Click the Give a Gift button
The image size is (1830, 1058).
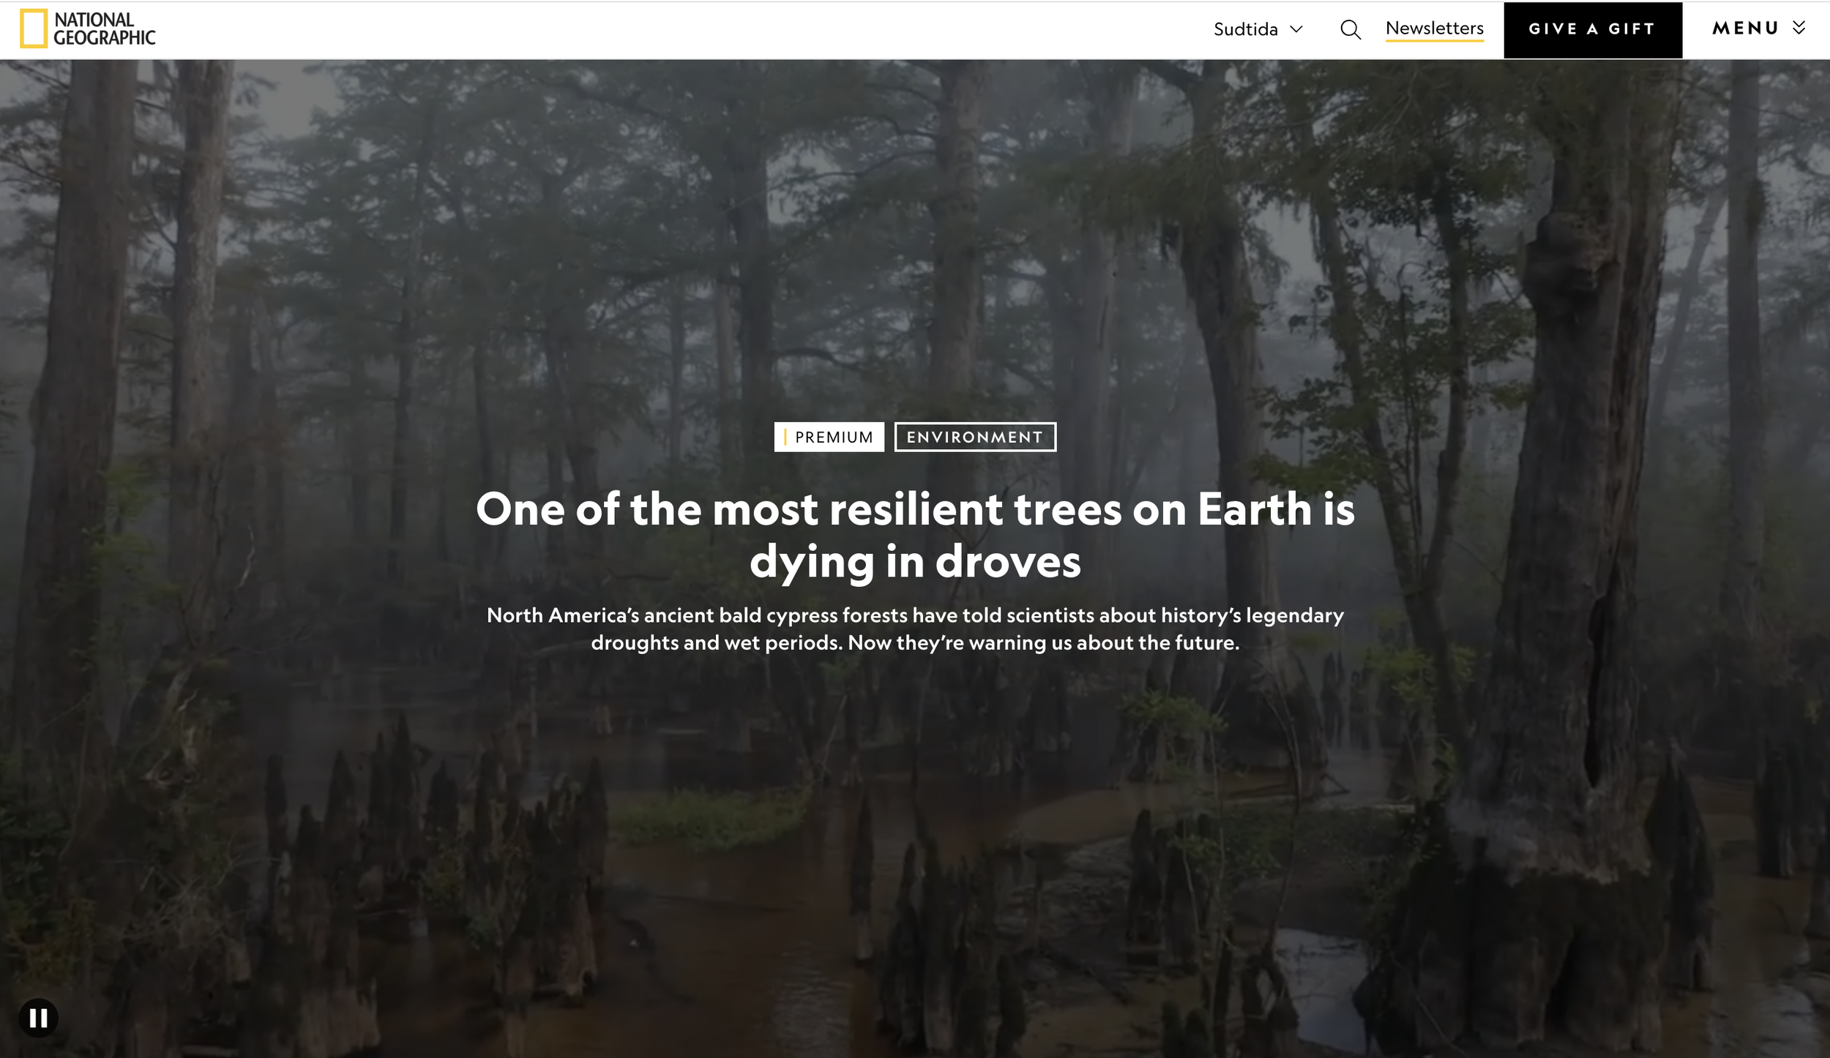1592,29
